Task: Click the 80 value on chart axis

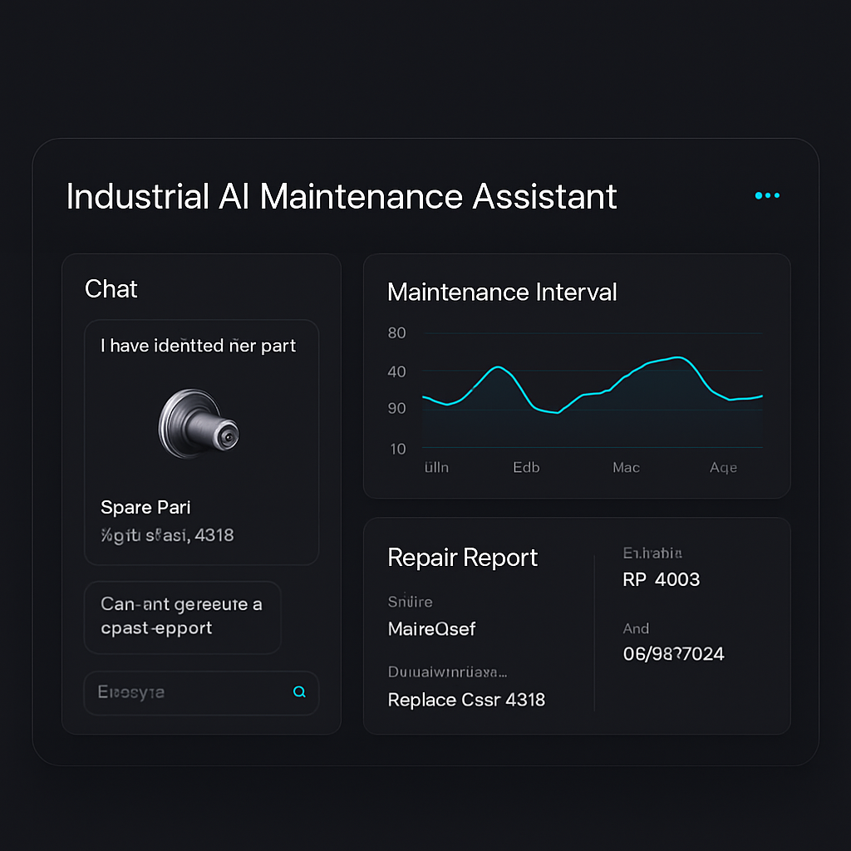Action: click(x=396, y=332)
